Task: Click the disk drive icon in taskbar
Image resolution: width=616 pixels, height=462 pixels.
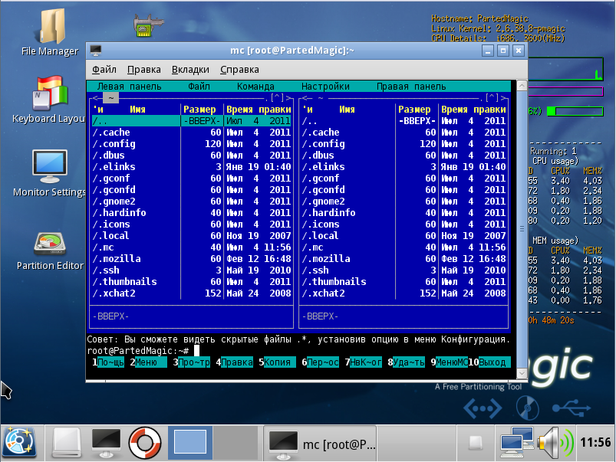Action: tap(66, 442)
